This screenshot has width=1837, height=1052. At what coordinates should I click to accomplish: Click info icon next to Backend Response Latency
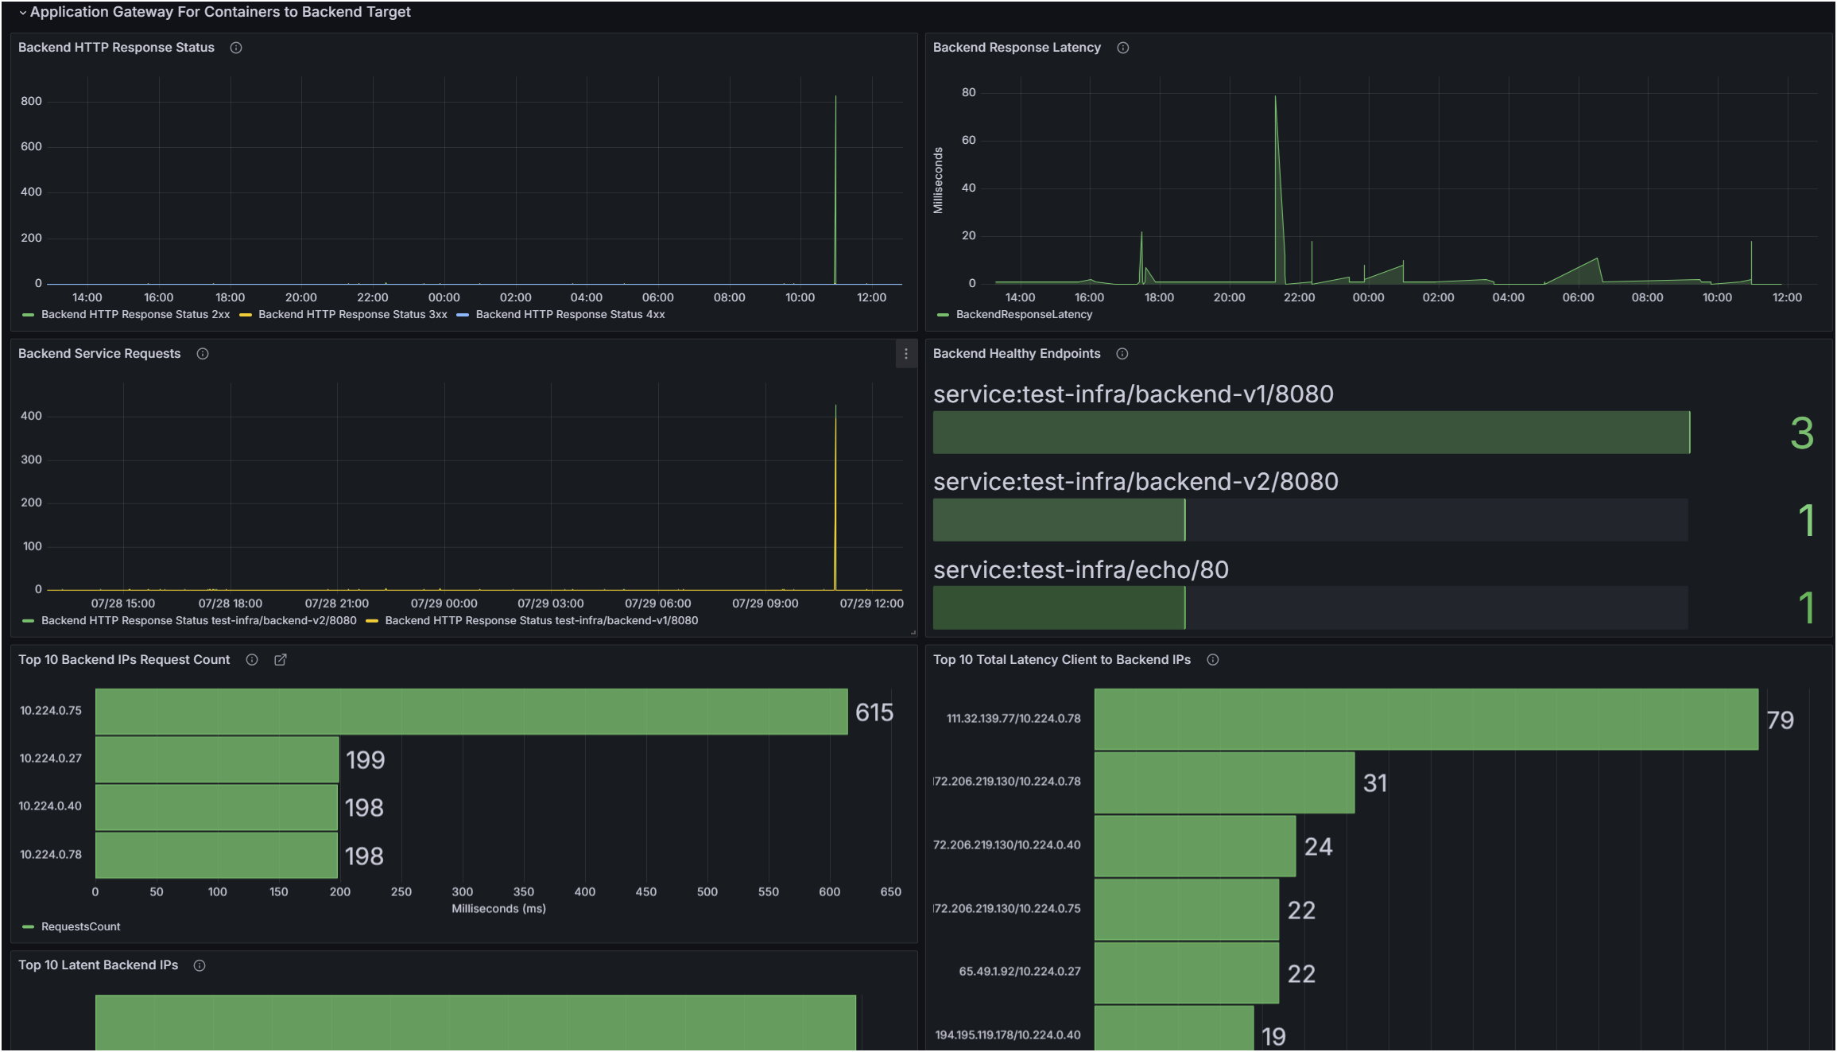(1122, 48)
